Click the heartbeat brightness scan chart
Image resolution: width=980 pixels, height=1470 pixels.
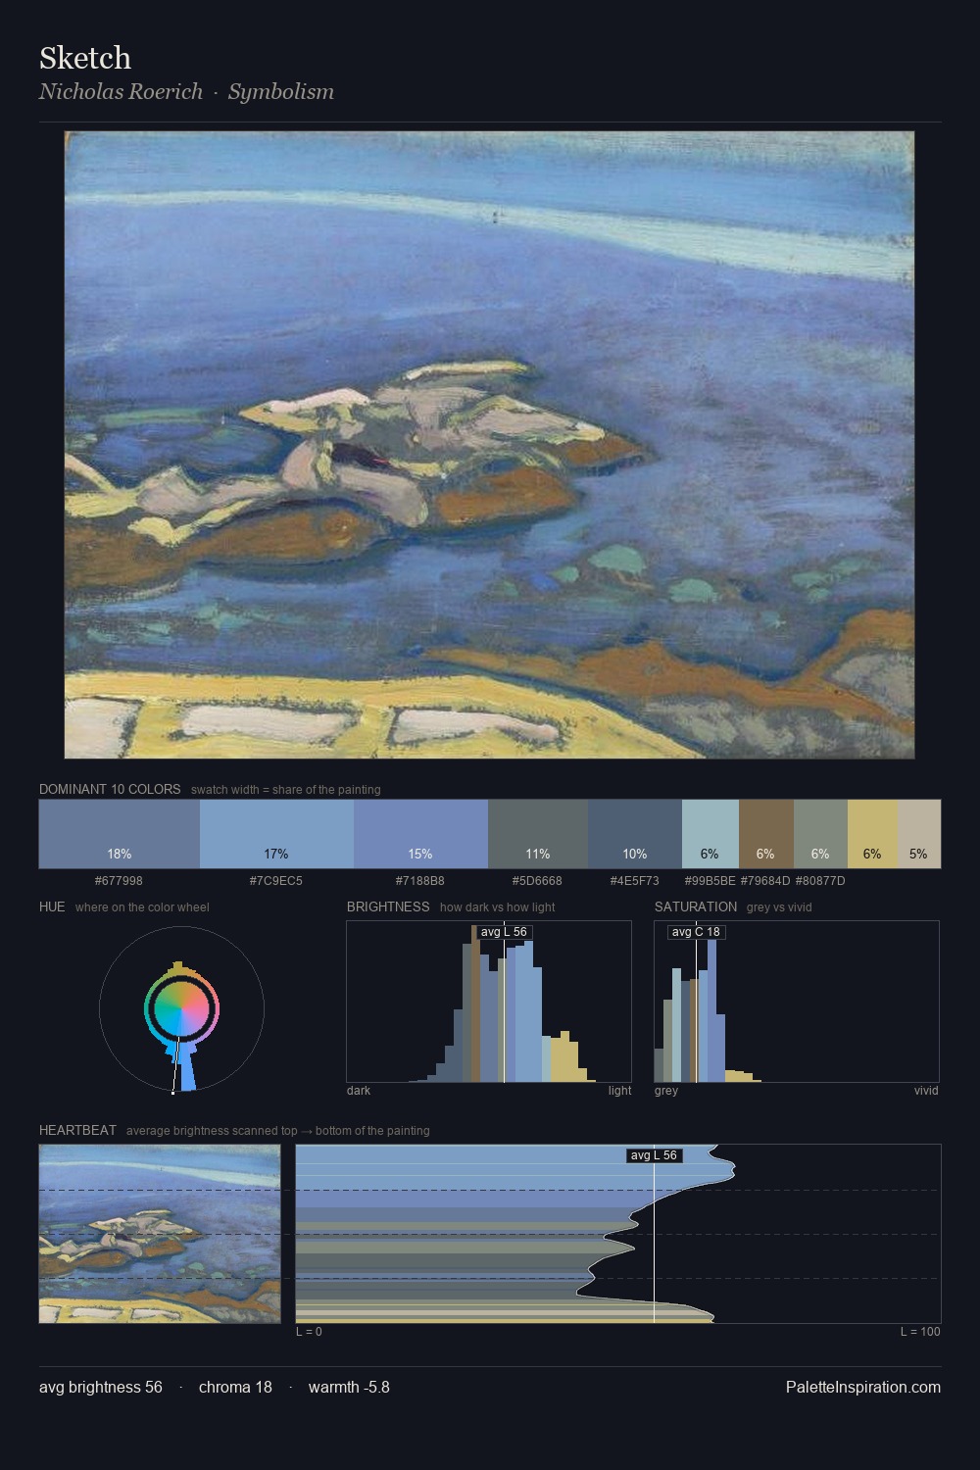click(x=618, y=1234)
